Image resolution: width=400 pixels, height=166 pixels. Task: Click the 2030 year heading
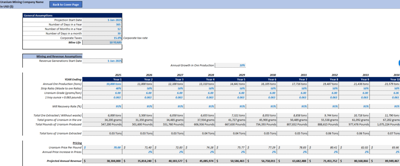tap(273, 75)
